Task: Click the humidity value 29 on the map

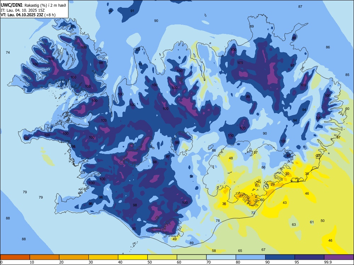Action: [x=273, y=184]
